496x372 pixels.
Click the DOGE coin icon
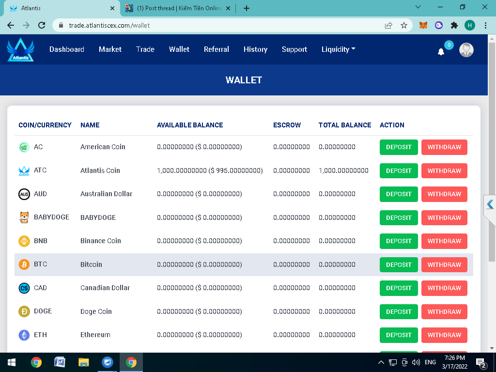[24, 311]
